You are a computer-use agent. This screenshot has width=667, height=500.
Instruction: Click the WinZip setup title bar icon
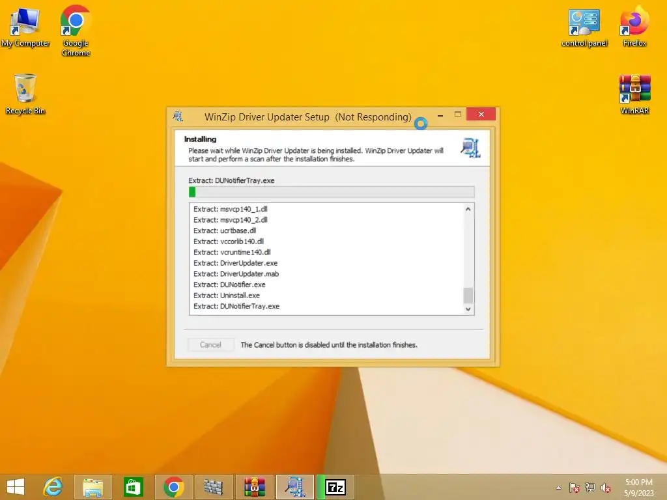coord(178,116)
